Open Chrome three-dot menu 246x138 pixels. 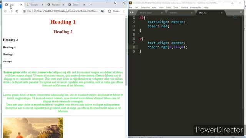tap(124, 11)
